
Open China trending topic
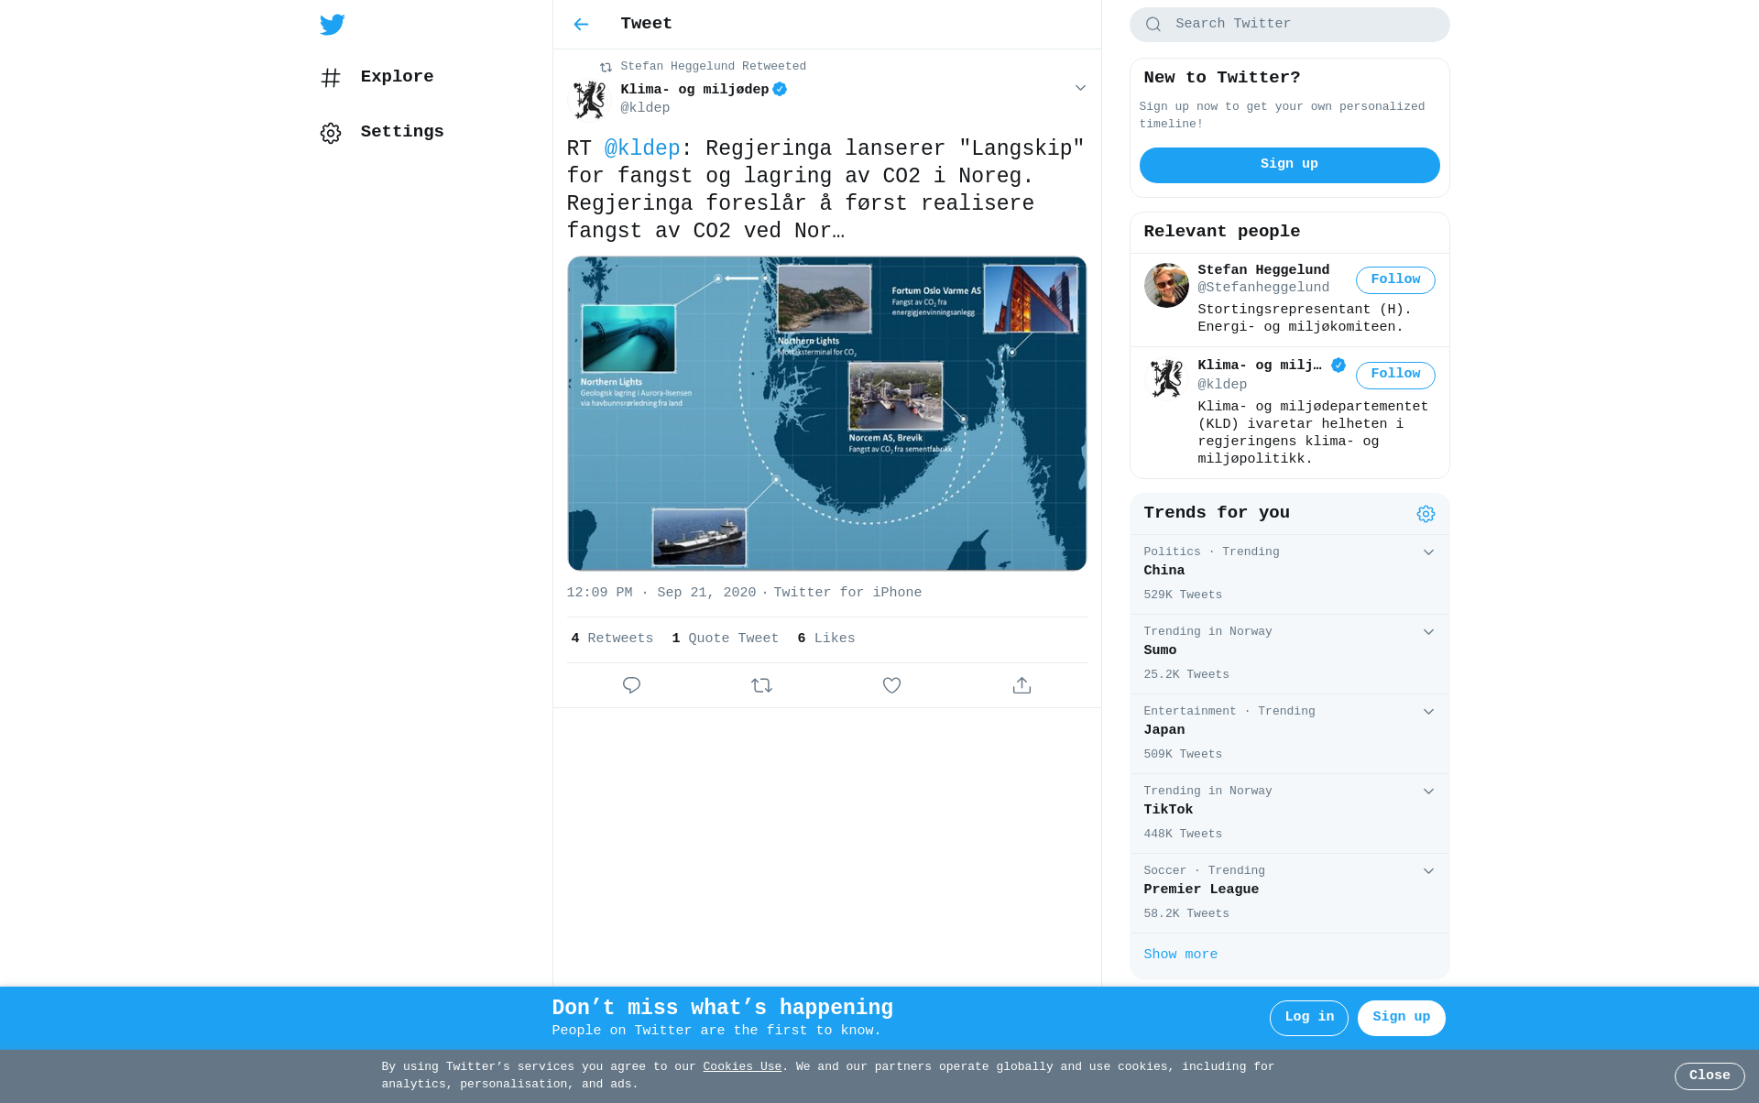1289,574
